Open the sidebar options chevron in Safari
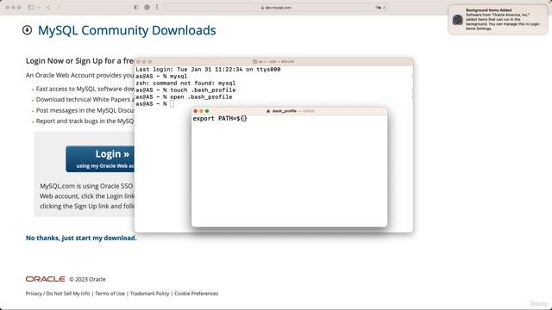The image size is (552, 310). [39, 8]
